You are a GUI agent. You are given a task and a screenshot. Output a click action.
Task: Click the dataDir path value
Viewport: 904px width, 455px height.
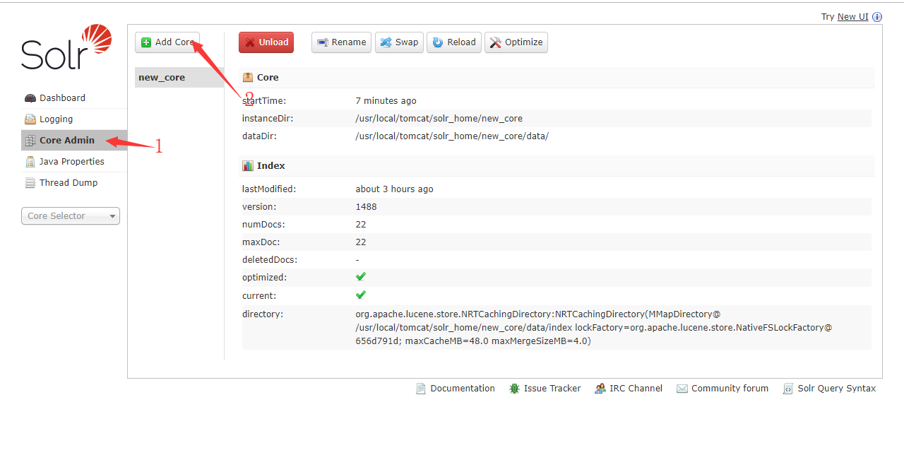point(452,136)
